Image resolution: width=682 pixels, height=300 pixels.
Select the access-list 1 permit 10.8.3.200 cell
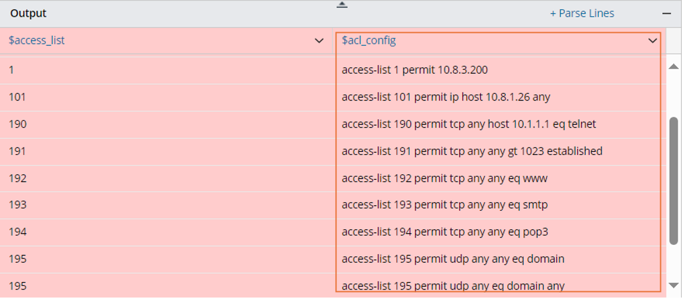pyautogui.click(x=415, y=70)
